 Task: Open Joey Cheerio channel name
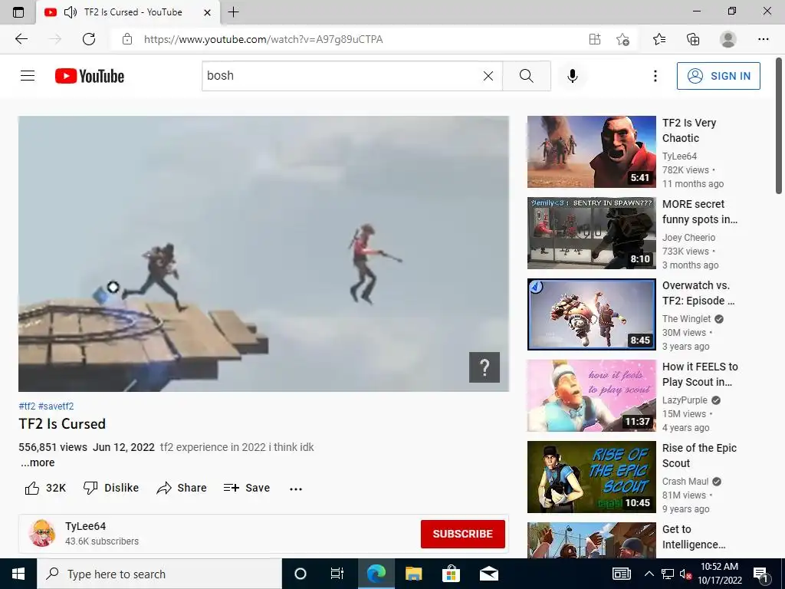[x=688, y=238]
